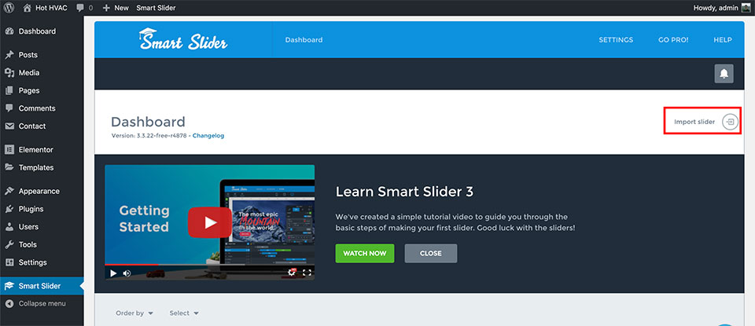Click the video progress bar
755x326 pixels.
coord(209,265)
